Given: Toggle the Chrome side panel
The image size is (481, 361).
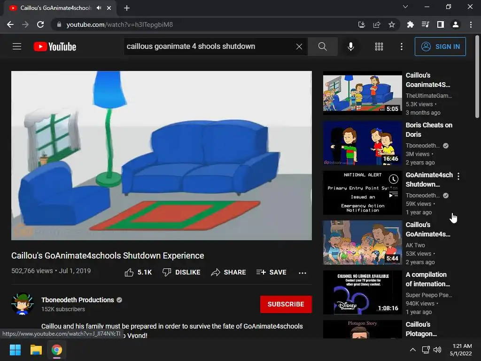Looking at the screenshot, I should (x=441, y=24).
